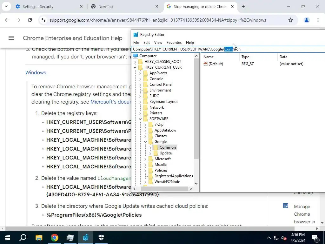Screen dimensions: 325x244
Task: Collapse the SOFTWARE key chevron
Action: click(x=140, y=119)
